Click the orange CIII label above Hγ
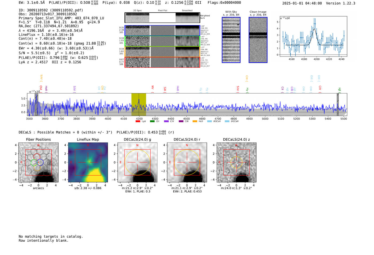Image resolution: width=374 pixels, height=255 pixels. pos(247,78)
